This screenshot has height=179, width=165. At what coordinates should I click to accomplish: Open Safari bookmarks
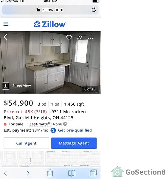[x=72, y=173]
